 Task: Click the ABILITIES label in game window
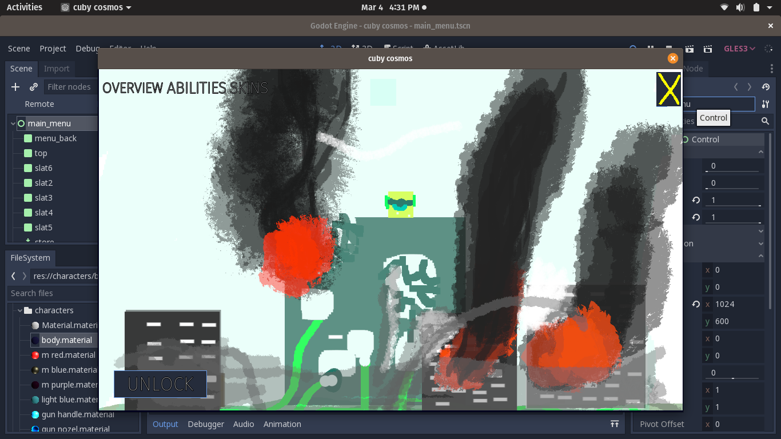(x=196, y=88)
